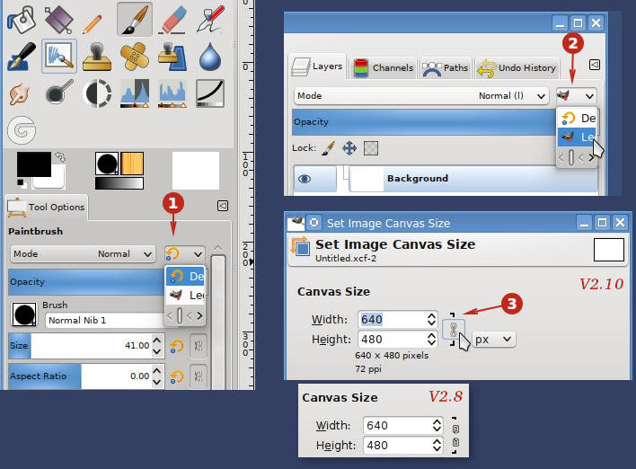Toggle lock pixels brush icon
This screenshot has width=636, height=469.
pos(329,148)
